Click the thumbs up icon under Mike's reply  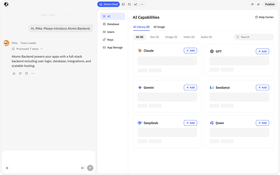coord(14,73)
